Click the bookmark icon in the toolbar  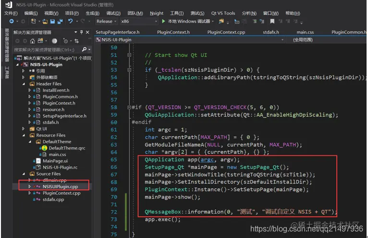point(272,21)
